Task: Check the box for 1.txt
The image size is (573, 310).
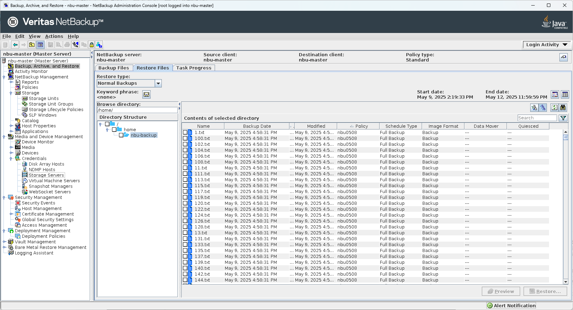Action: (x=185, y=132)
